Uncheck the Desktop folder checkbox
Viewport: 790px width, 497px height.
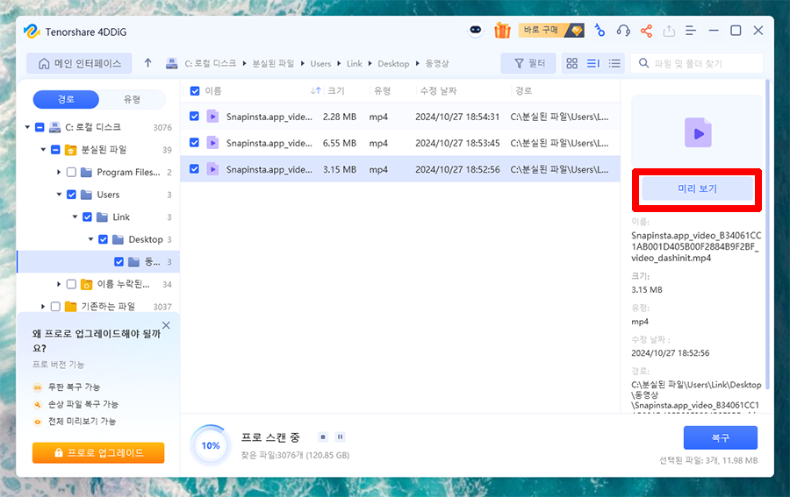pyautogui.click(x=104, y=239)
